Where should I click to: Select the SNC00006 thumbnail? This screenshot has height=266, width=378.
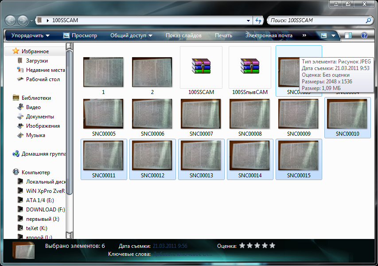(152, 113)
